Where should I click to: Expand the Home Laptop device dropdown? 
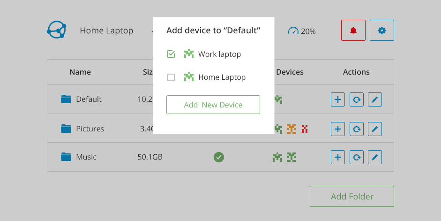pyautogui.click(x=152, y=31)
